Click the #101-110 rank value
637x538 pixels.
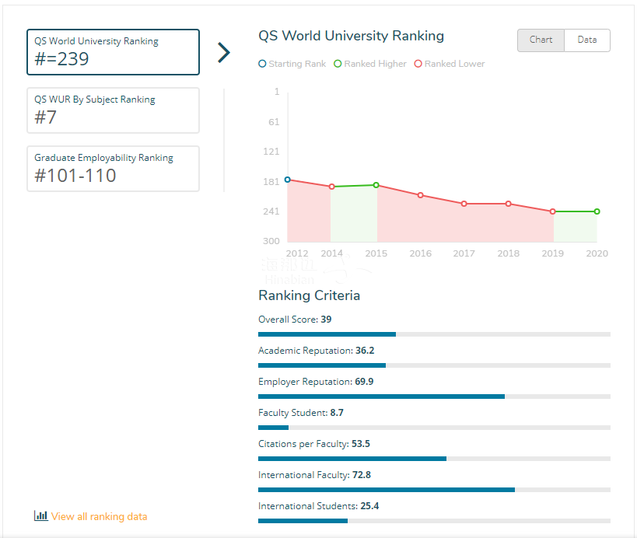tap(75, 176)
